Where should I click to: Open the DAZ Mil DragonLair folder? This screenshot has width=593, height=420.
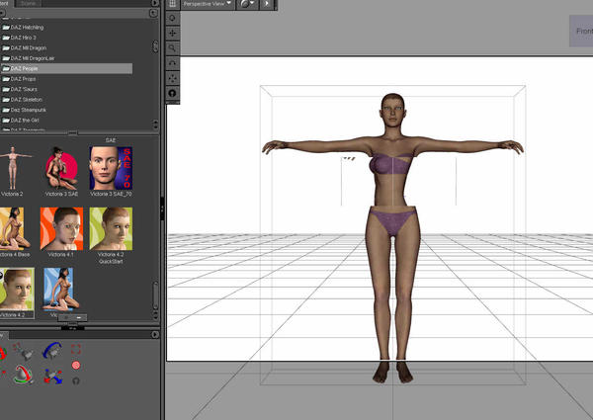[29, 58]
